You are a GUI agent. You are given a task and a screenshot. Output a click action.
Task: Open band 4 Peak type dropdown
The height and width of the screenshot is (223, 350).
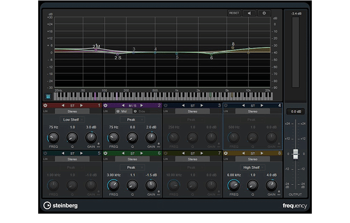click(x=252, y=119)
